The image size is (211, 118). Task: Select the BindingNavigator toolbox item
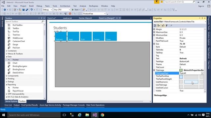coord(20,66)
